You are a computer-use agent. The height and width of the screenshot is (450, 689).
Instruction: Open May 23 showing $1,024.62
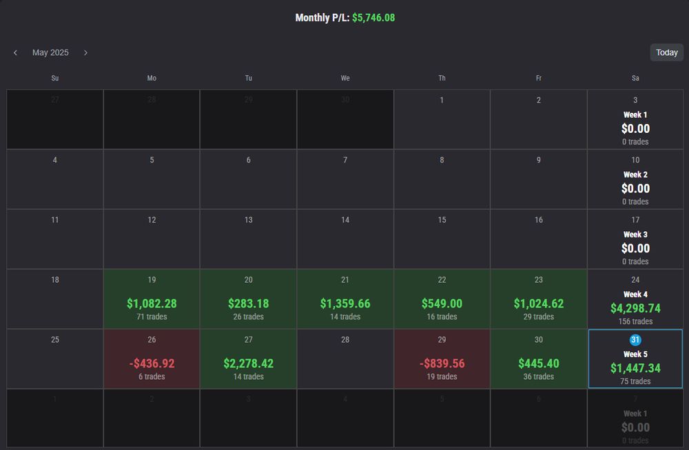coord(539,299)
